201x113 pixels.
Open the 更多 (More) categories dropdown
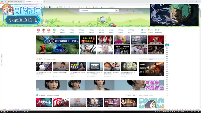[x=130, y=33]
